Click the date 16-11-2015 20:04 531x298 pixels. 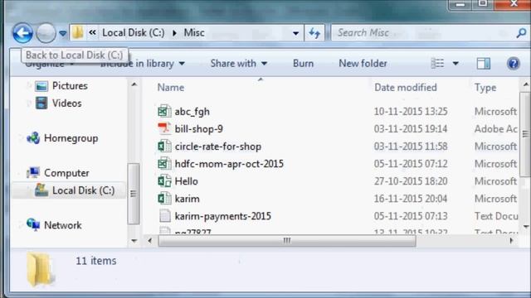(x=411, y=199)
